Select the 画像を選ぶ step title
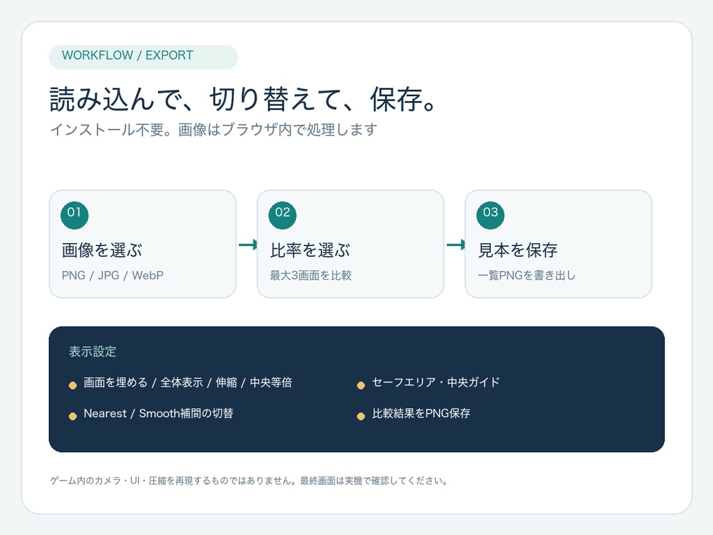This screenshot has height=535, width=713. (102, 250)
